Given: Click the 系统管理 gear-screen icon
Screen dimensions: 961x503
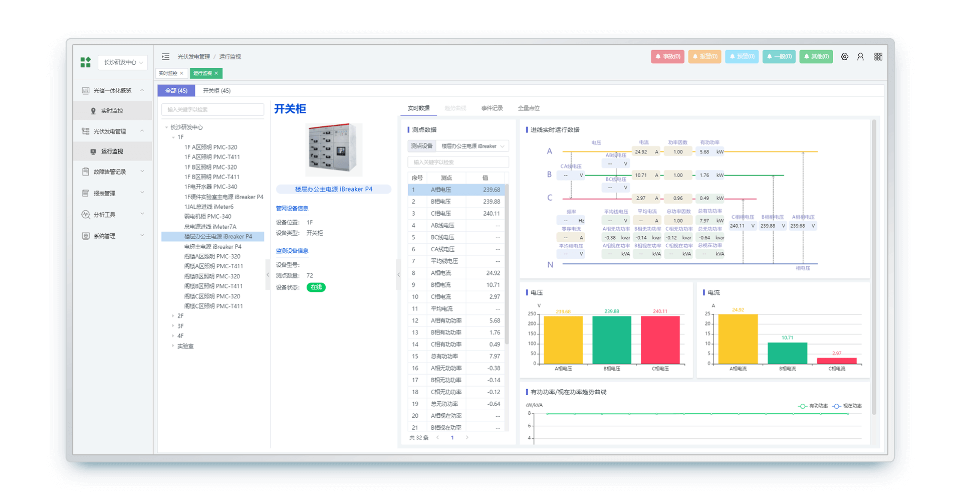Looking at the screenshot, I should point(86,236).
